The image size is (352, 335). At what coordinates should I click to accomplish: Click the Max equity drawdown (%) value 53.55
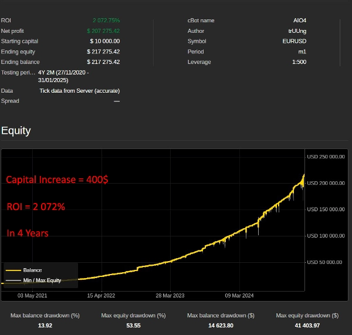(133, 325)
